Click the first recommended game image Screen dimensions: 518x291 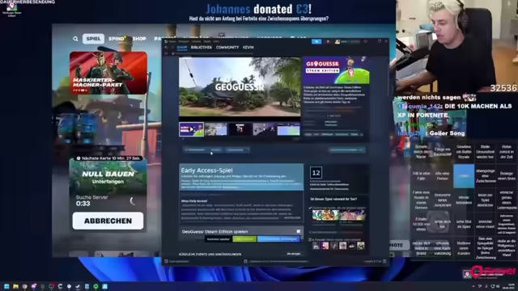[325, 215]
